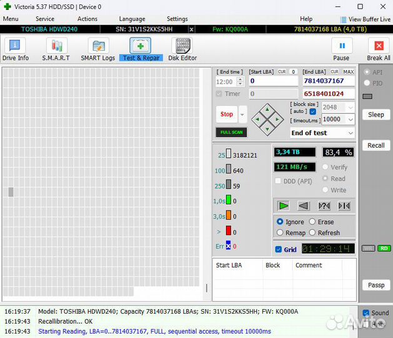This screenshot has height=338, width=393.
Task: Click the orange 3,0s block color swatch
Action: click(228, 215)
